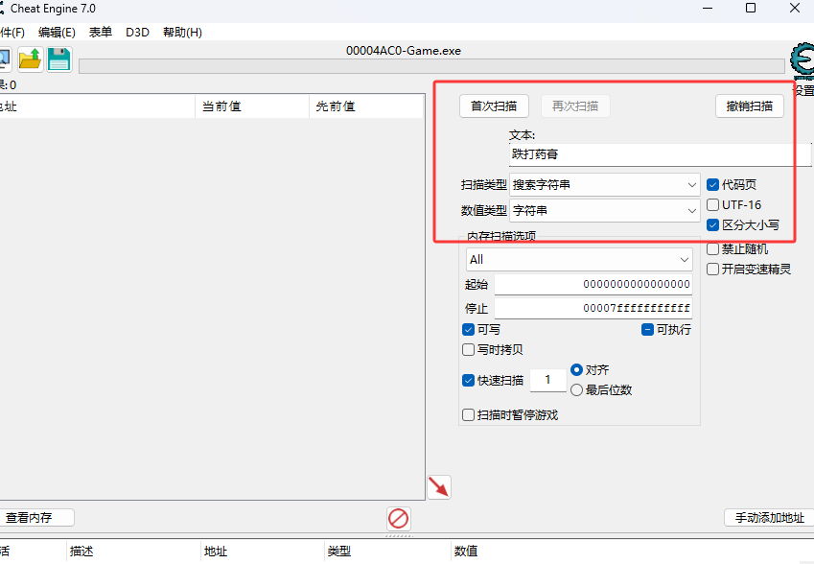
Task: Expand the 扫描类型 dropdown
Action: pyautogui.click(x=605, y=185)
